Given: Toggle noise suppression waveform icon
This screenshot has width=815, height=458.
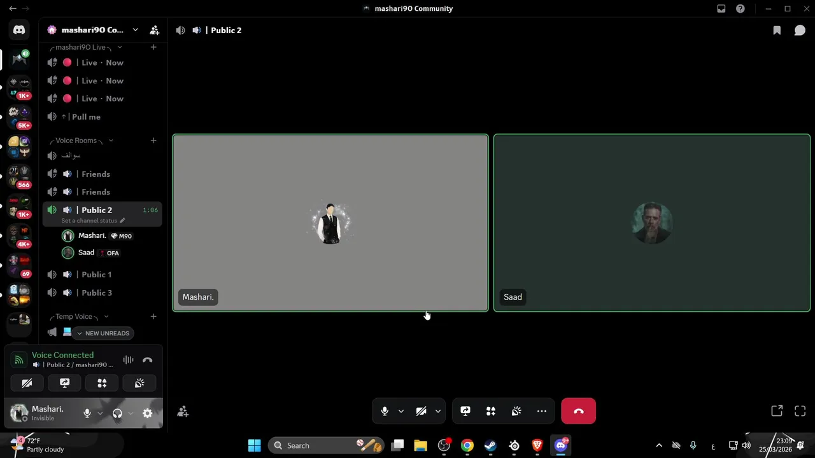Looking at the screenshot, I should point(129,360).
